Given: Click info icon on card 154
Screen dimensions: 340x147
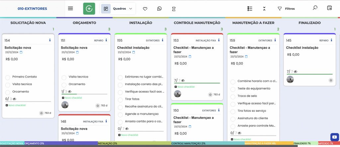Looking at the screenshot, I should coord(50,40).
